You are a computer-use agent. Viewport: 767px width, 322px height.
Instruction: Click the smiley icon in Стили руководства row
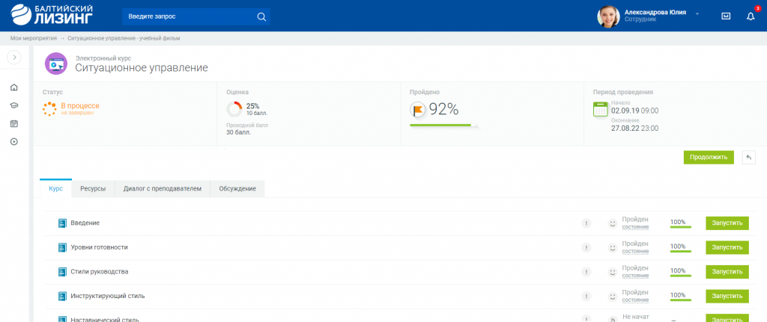(612, 272)
